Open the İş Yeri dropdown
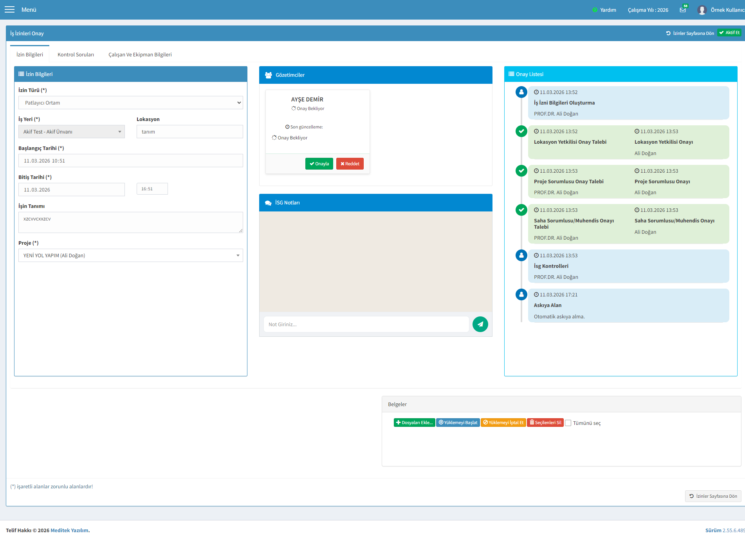This screenshot has height=540, width=745. [72, 132]
